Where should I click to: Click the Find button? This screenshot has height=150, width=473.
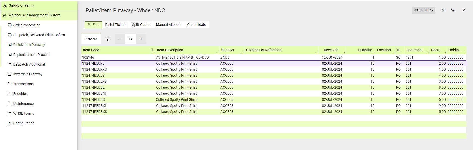pos(93,25)
